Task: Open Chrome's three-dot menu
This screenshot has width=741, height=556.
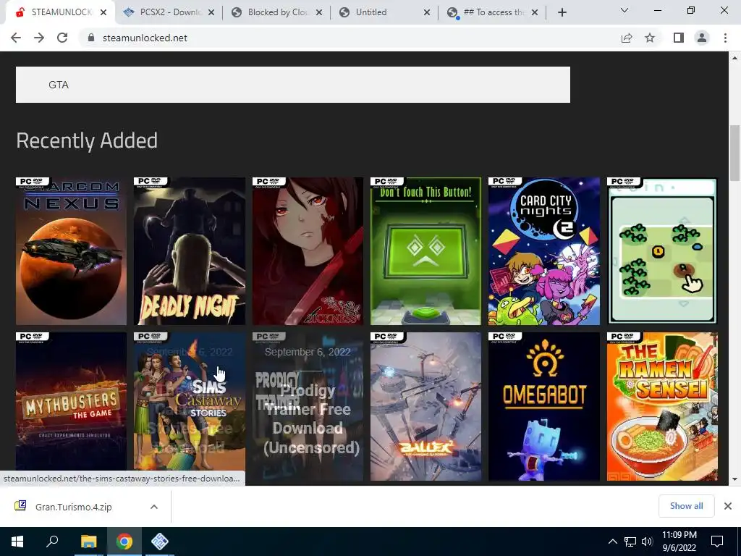Action: point(725,38)
